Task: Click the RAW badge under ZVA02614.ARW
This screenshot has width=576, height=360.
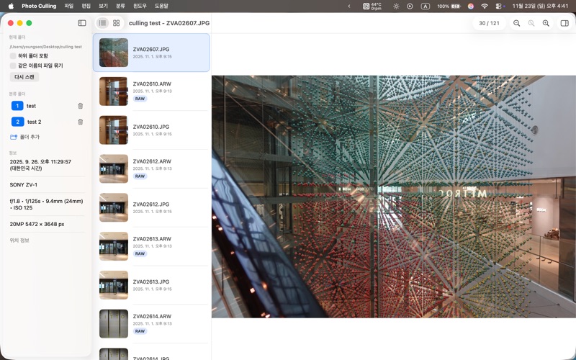Action: click(x=140, y=331)
